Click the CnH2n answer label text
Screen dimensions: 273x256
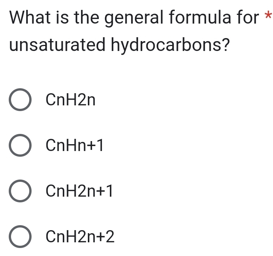pyautogui.click(x=70, y=100)
